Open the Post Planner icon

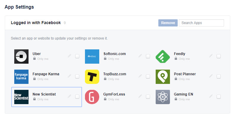(163, 77)
